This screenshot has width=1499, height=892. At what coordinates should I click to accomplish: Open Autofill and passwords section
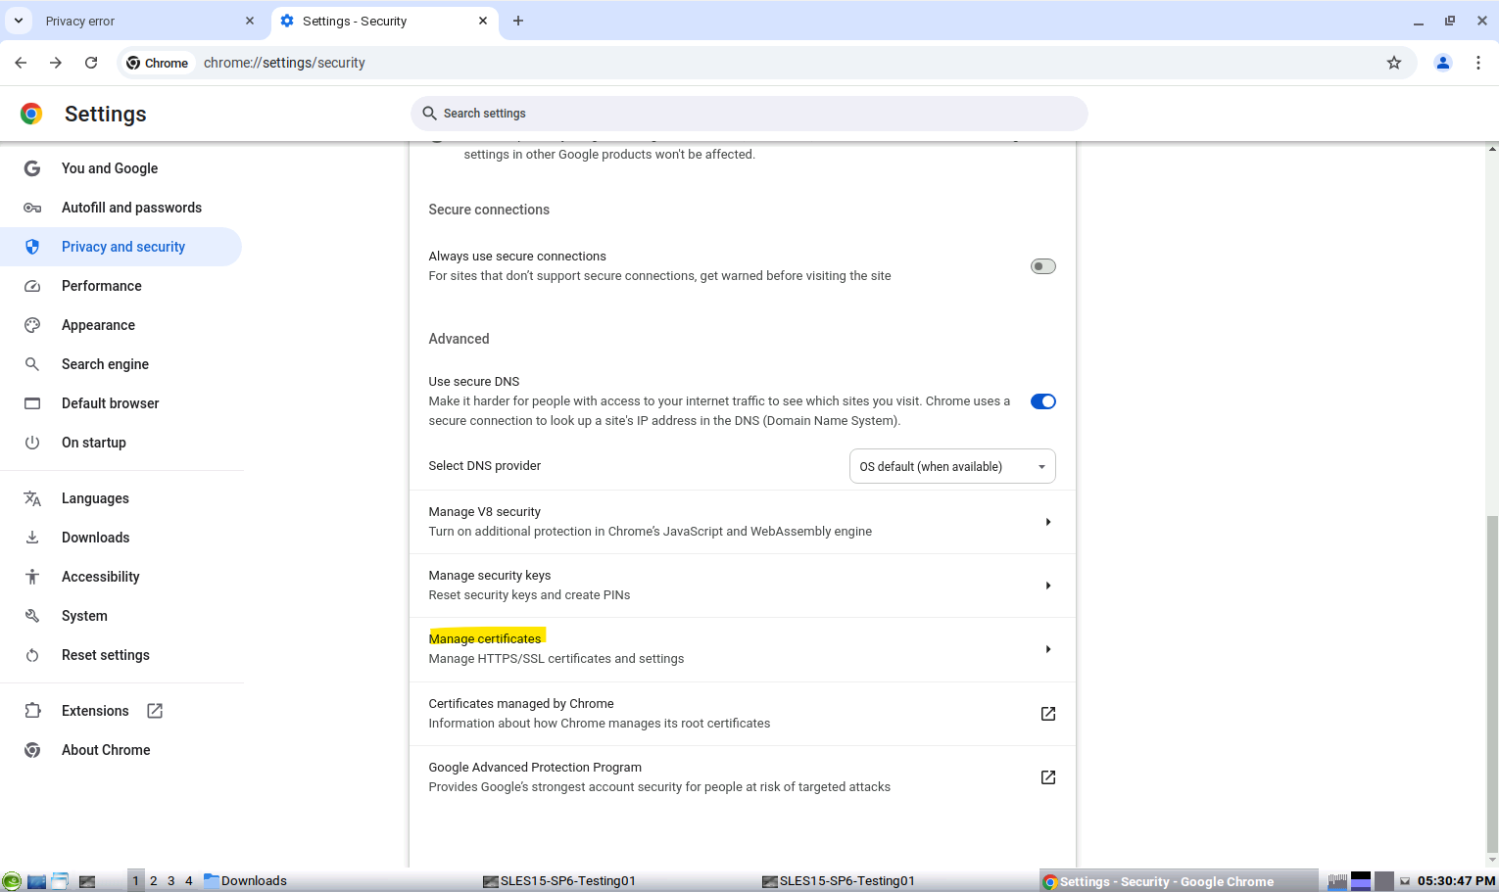(131, 208)
